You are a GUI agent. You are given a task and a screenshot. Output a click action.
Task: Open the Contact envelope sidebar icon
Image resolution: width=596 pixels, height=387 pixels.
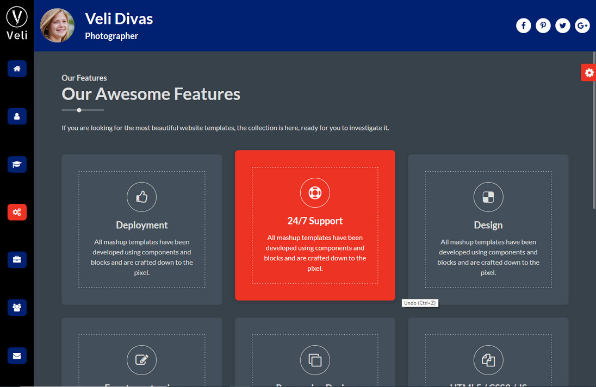[17, 356]
